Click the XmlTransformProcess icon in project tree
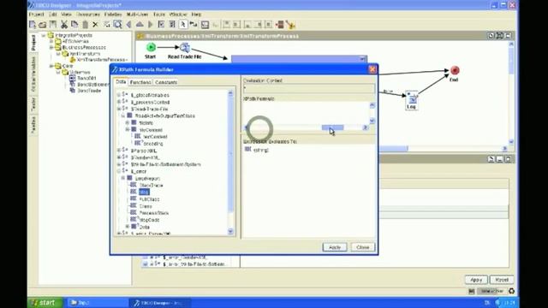The width and height of the screenshot is (548, 308). [73, 60]
